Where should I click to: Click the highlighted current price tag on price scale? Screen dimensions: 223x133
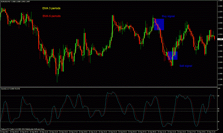click(x=220, y=39)
